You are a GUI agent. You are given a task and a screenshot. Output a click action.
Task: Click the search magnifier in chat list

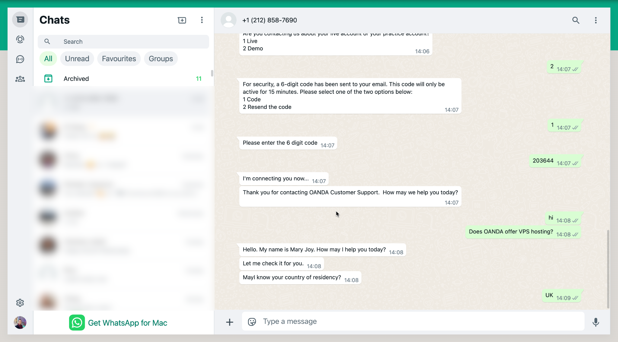tap(47, 42)
